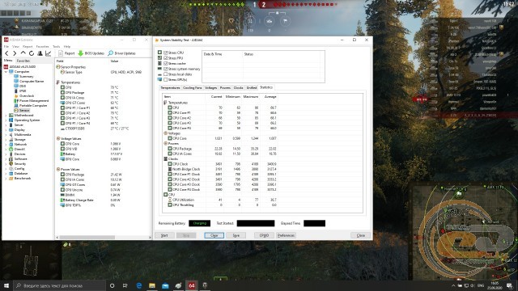This screenshot has height=291, width=518.
Task: Open File Explorer from taskbar
Action: click(x=152, y=285)
